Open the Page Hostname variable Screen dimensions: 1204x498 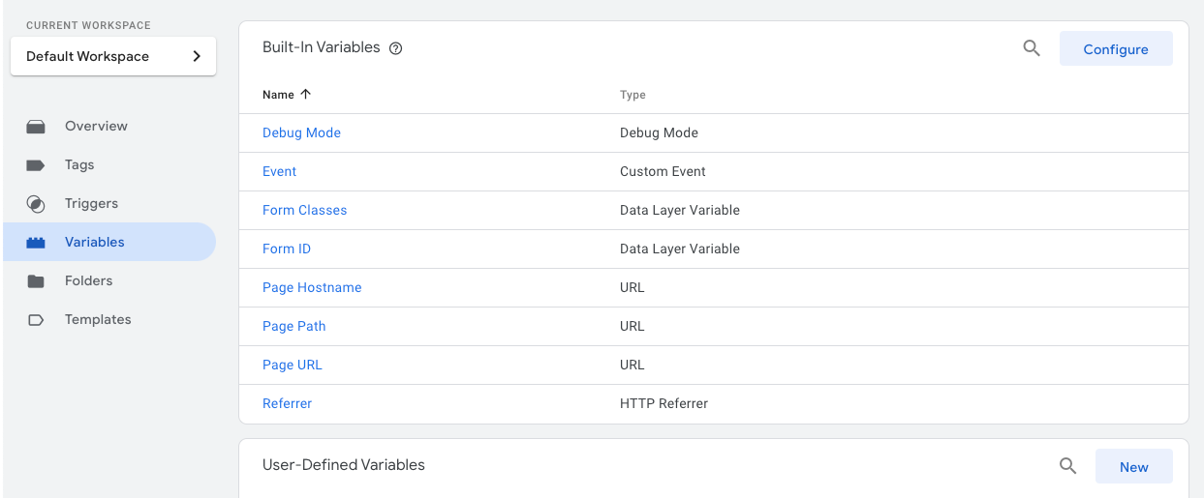(312, 287)
